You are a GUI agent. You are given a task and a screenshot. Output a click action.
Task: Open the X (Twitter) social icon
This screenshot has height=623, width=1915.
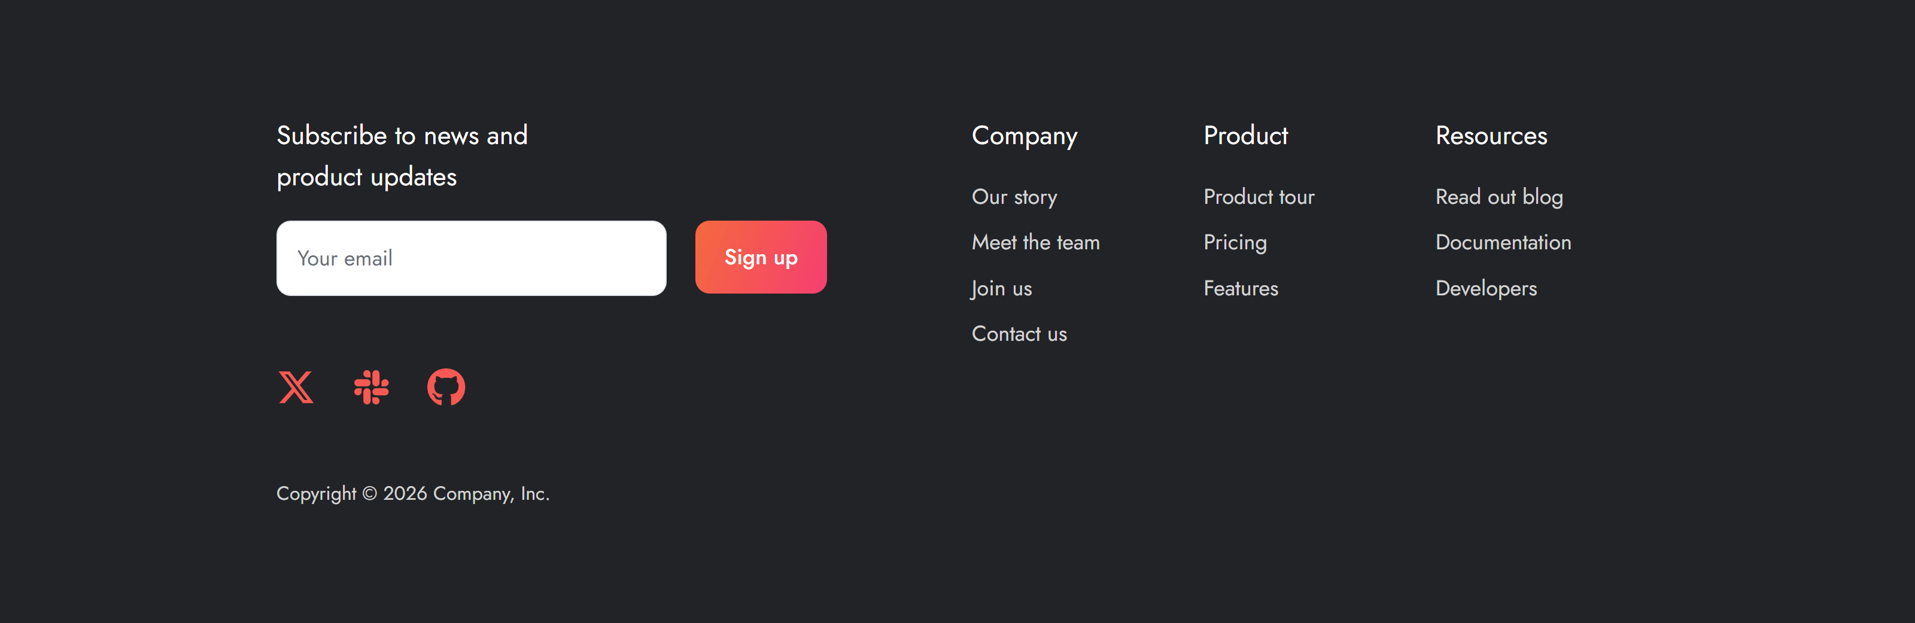click(x=296, y=387)
